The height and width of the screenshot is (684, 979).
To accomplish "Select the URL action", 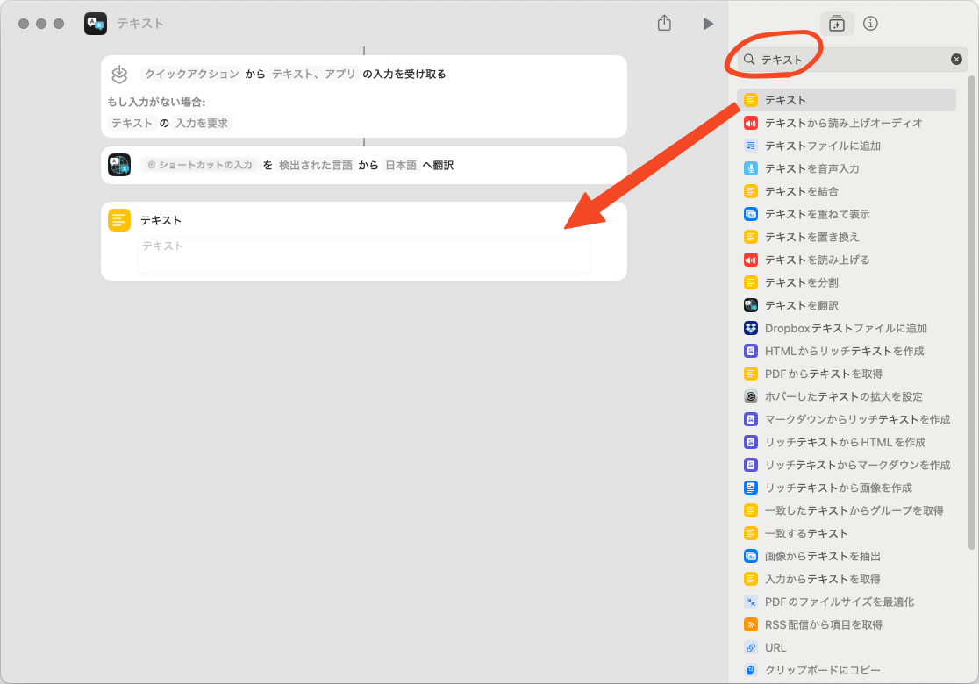I will 846,647.
